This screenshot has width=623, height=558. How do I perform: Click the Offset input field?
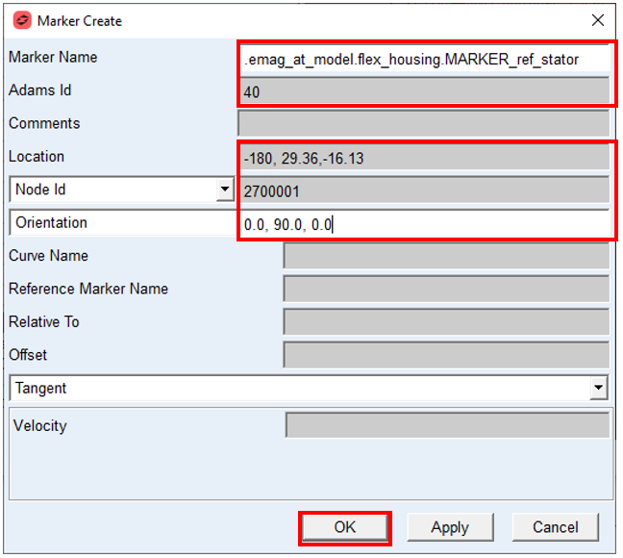(446, 355)
